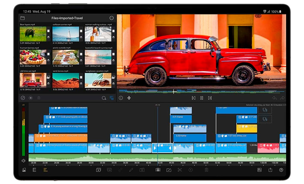304x184 pixels.
Task: Pause playback in the preview
Action: click(202, 98)
